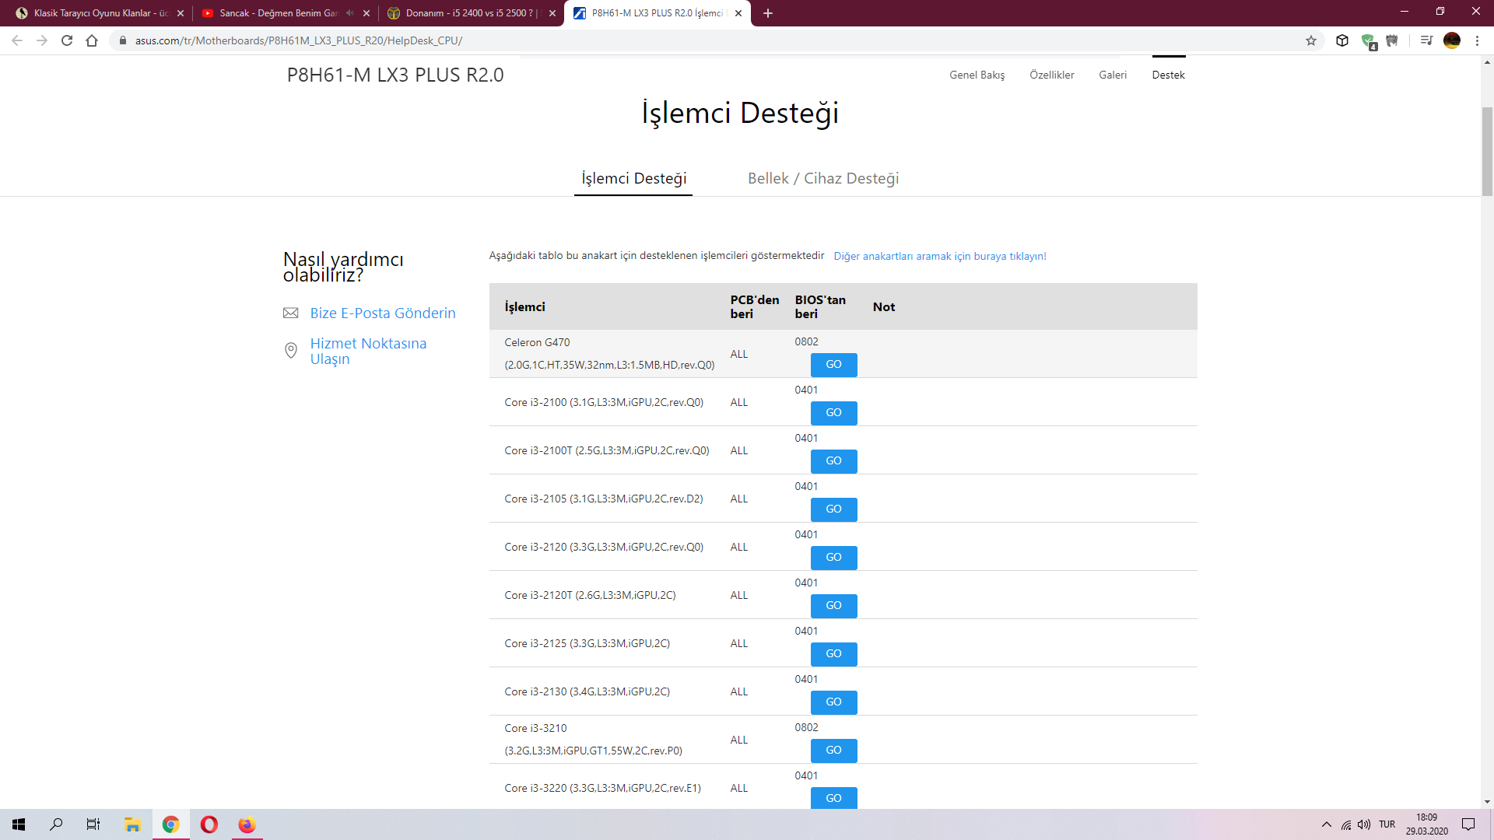Image resolution: width=1494 pixels, height=840 pixels.
Task: Click GO for Core i3-2120T
Action: pyautogui.click(x=833, y=606)
